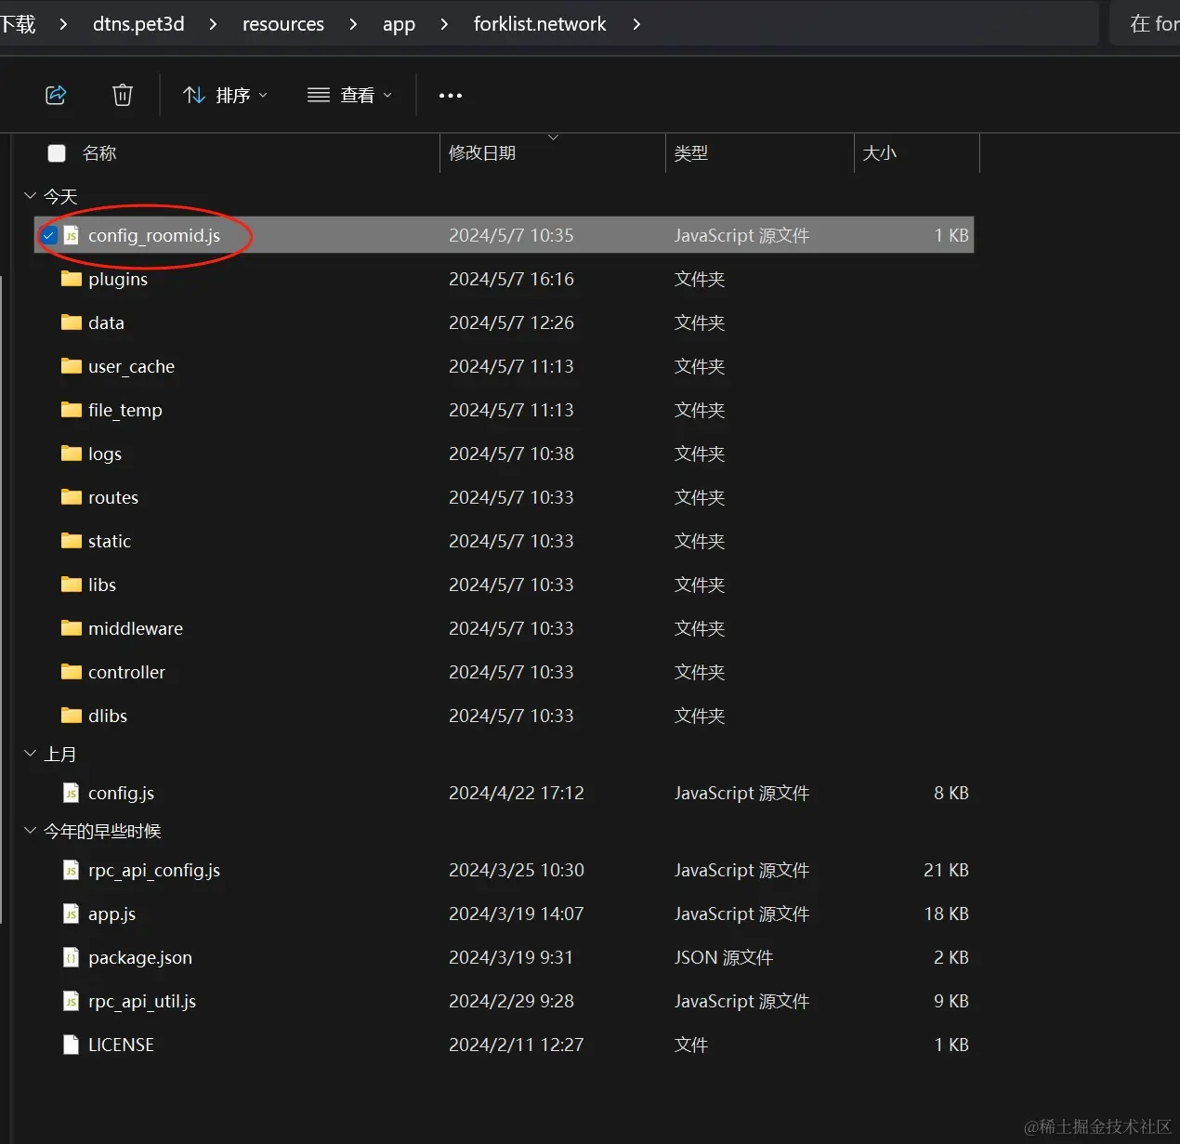Click the 18 KB size of app.js
This screenshot has height=1144, width=1180.
coord(946,914)
